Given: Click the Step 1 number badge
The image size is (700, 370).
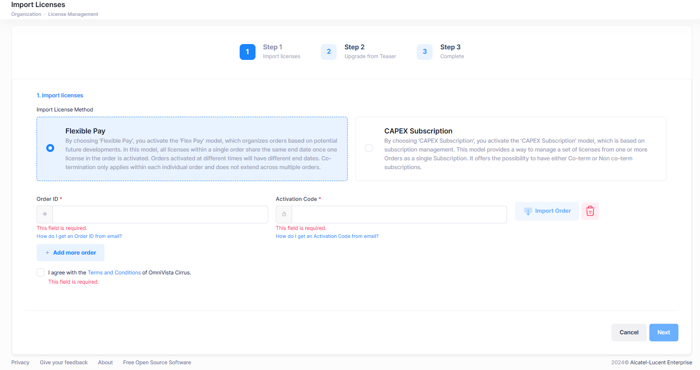Looking at the screenshot, I should pos(248,52).
